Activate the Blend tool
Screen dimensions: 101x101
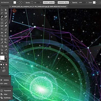[x=6, y=42]
